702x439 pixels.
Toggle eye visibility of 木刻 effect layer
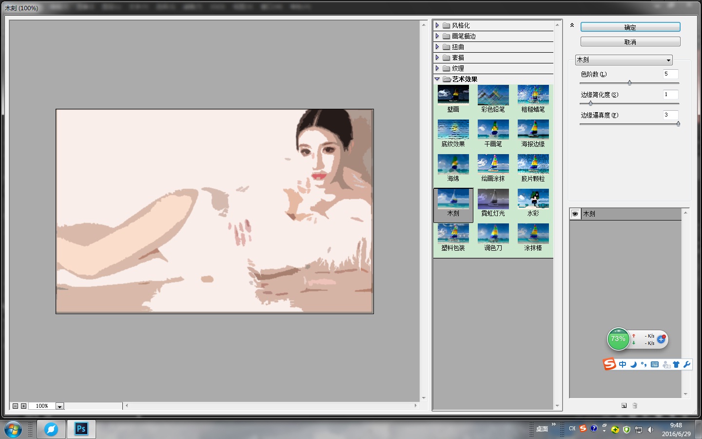(575, 214)
